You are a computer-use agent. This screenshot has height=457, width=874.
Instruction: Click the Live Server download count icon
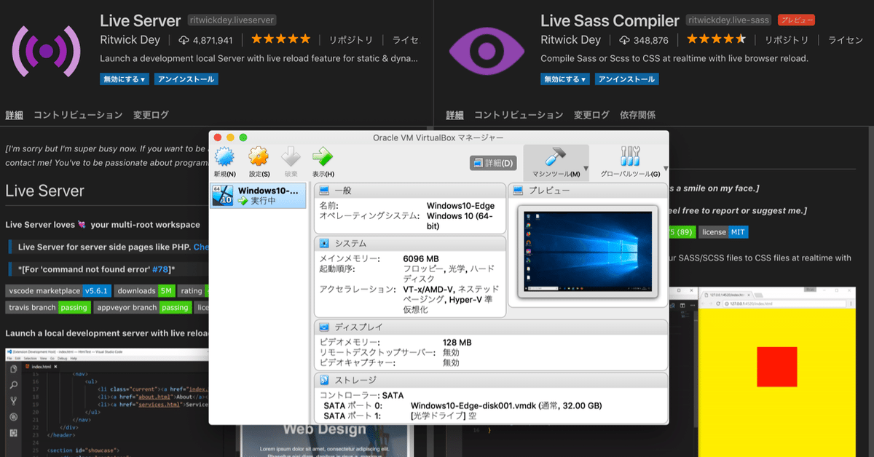[184, 40]
